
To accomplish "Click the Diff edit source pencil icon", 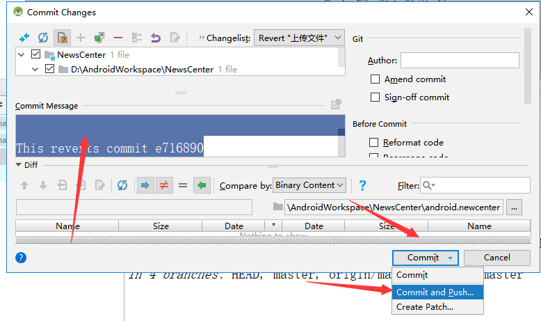I will coord(100,185).
